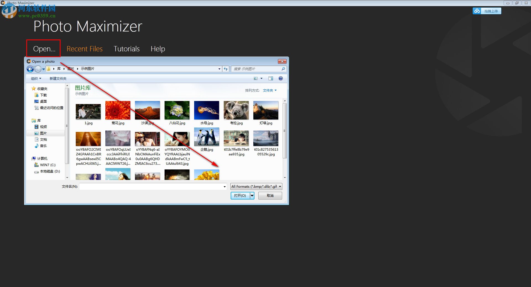Select 下载 downloads folder

point(41,95)
